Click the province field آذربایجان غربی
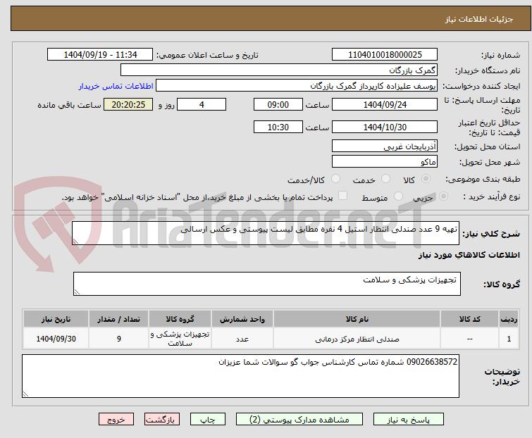 pyautogui.click(x=385, y=146)
